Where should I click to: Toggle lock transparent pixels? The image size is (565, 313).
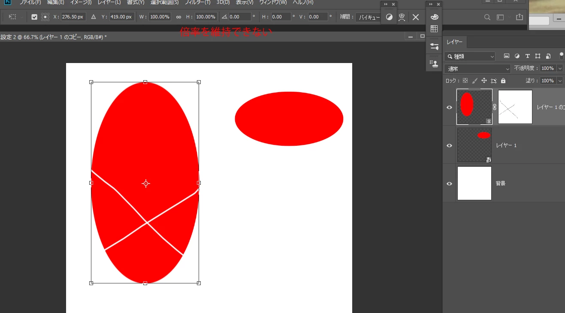pos(465,81)
